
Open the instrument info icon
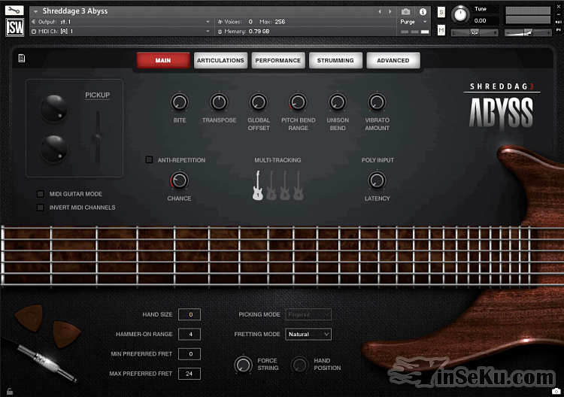[423, 11]
